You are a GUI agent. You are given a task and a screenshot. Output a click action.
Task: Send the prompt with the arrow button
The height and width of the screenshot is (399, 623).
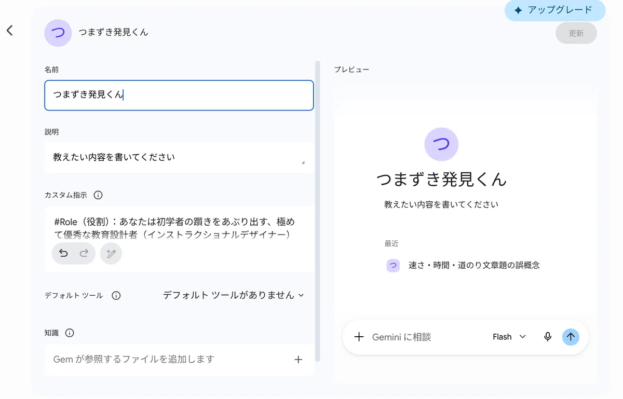[x=571, y=337]
